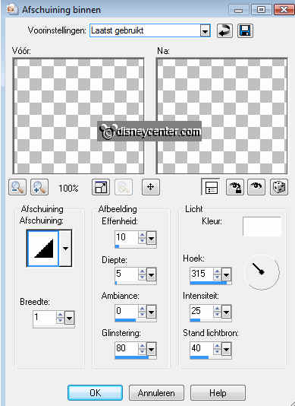Click the OK button
The height and width of the screenshot is (406, 295).
[x=95, y=393]
